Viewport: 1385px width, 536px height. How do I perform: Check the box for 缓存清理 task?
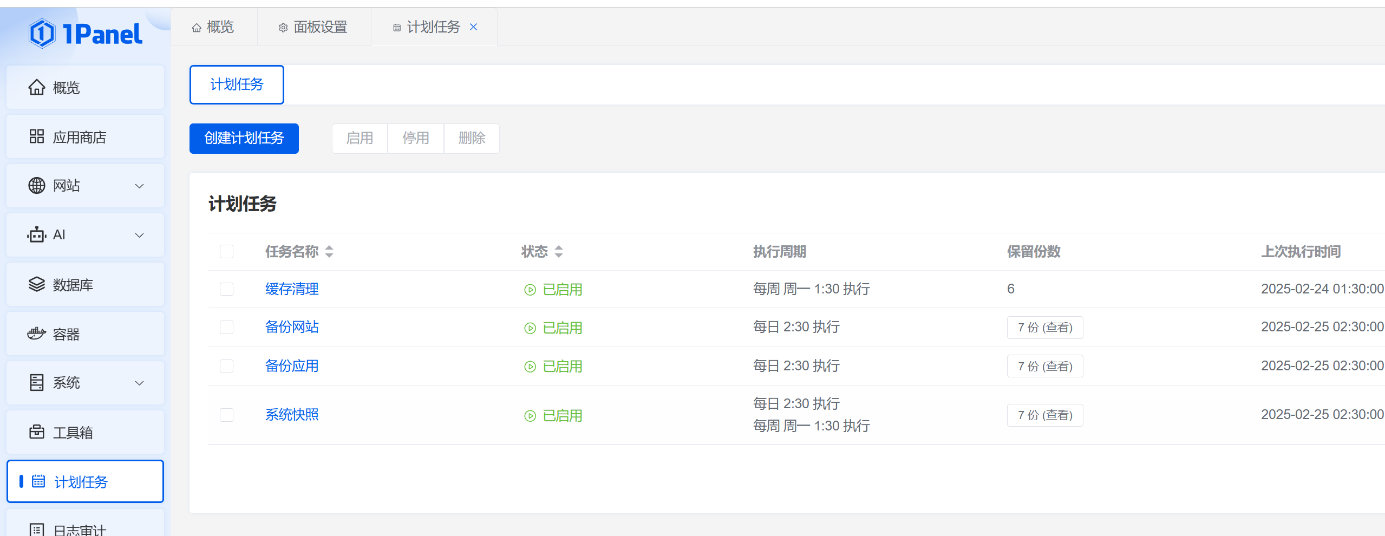[x=226, y=289]
